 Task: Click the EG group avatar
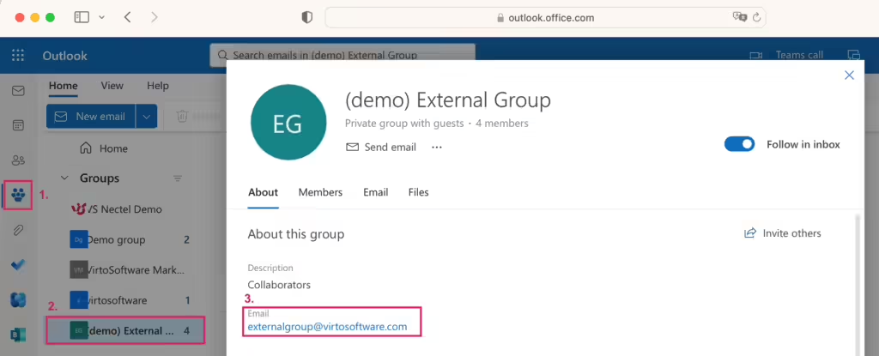(x=288, y=123)
